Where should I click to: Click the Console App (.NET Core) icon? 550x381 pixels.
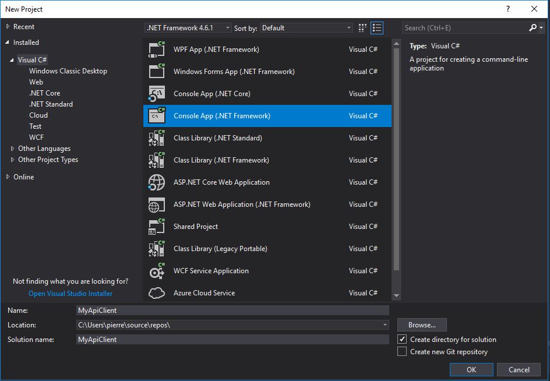(x=157, y=94)
